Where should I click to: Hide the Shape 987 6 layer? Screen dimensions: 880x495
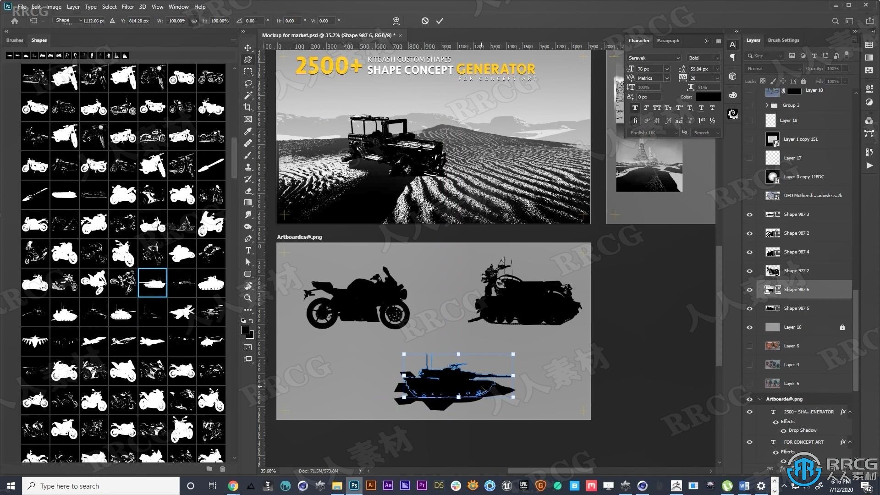749,290
